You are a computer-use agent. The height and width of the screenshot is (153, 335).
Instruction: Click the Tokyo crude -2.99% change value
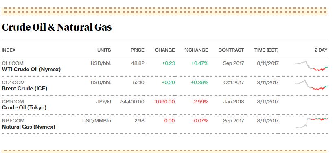(x=200, y=102)
